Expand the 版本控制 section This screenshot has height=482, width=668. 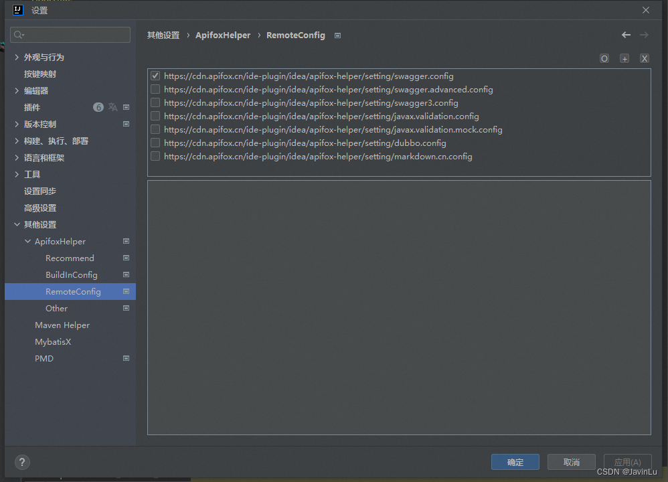pos(17,124)
